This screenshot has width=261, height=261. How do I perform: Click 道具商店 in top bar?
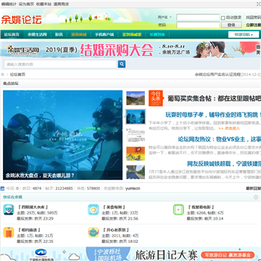[61, 4]
